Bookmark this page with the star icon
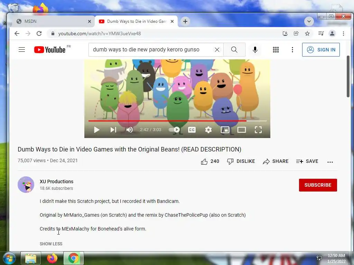 pyautogui.click(x=307, y=33)
